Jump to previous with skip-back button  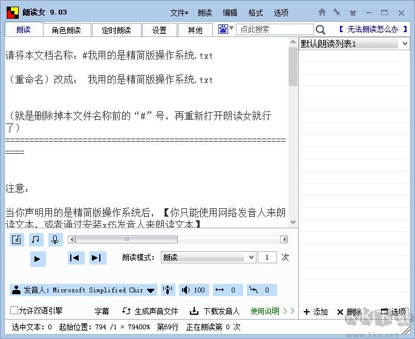pyautogui.click(x=76, y=258)
